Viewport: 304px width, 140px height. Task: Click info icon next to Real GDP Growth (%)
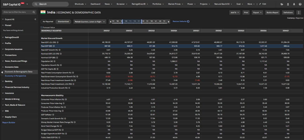coord(59,50)
